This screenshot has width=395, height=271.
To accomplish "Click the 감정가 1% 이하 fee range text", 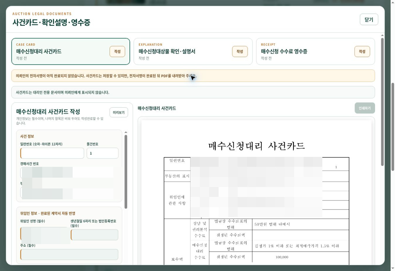I will tap(297, 246).
